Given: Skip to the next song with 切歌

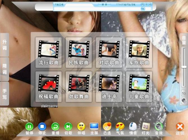Looking at the screenshot, I should coord(68,127).
